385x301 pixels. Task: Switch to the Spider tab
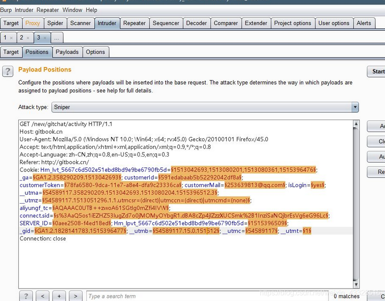(55, 23)
